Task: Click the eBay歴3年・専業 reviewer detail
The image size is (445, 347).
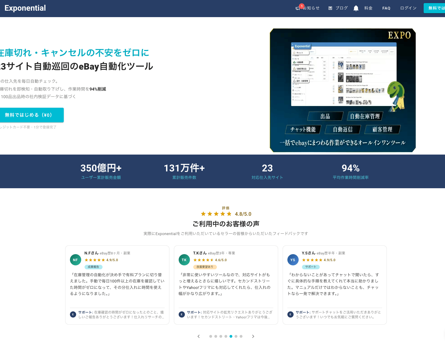Action: point(221,253)
